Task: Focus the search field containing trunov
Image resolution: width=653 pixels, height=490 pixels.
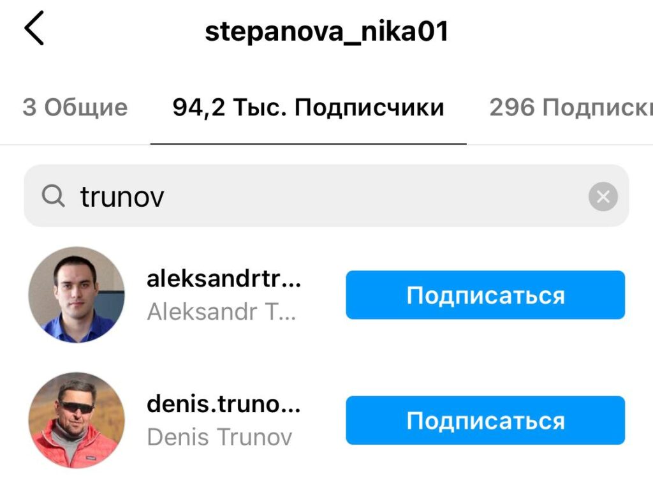Action: (x=326, y=196)
